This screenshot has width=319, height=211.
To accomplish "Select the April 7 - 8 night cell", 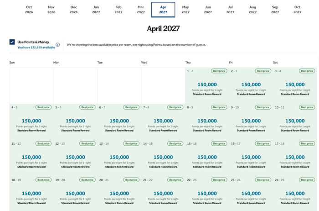I will (163, 122).
